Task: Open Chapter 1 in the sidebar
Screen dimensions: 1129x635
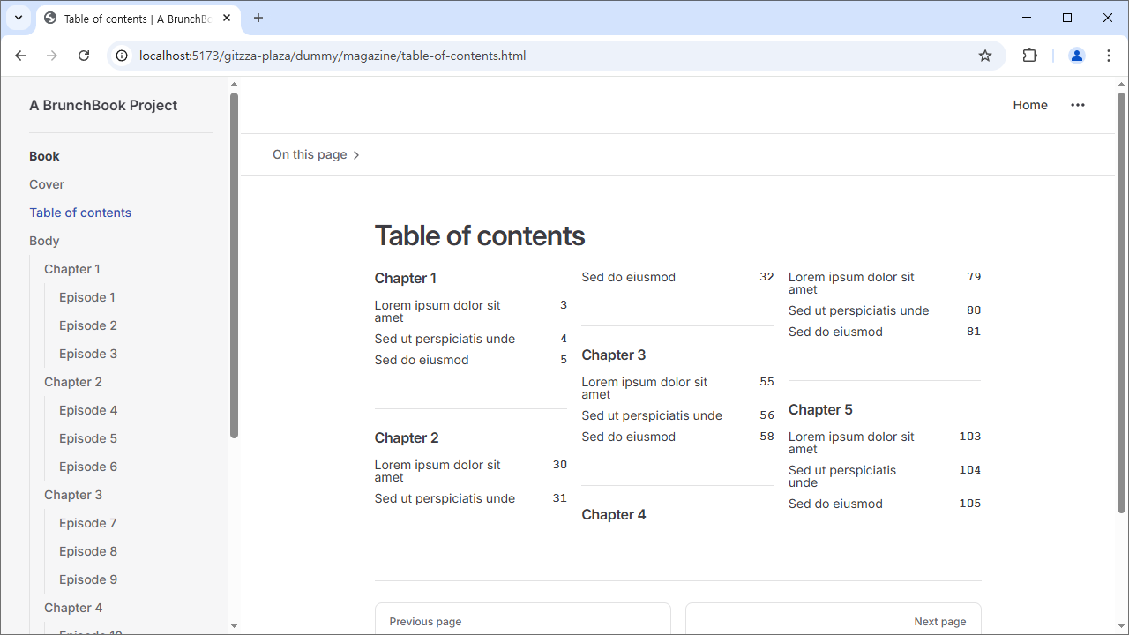Action: tap(72, 269)
